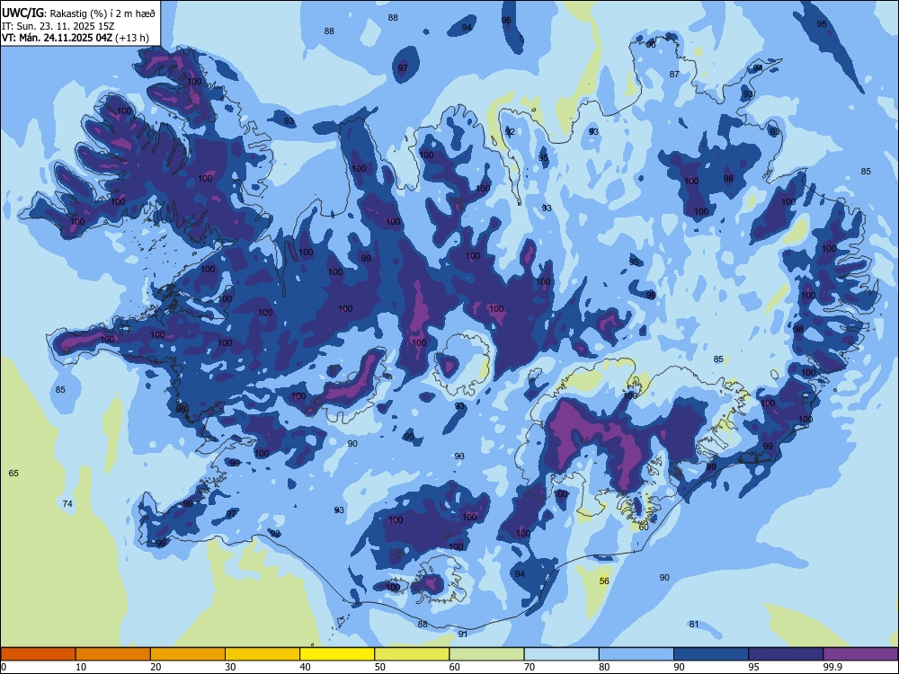Select the dark orange 0–10 legend swatch
The image size is (899, 674).
(38, 654)
